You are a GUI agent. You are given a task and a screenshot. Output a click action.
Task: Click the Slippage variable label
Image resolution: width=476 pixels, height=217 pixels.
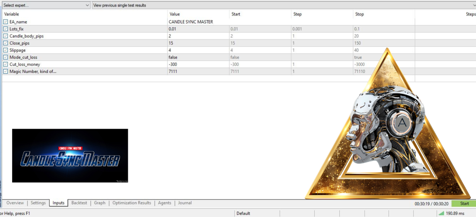pos(17,50)
